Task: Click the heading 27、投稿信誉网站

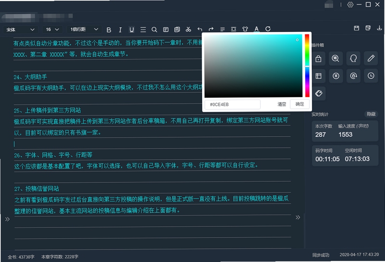Action: coord(37,188)
